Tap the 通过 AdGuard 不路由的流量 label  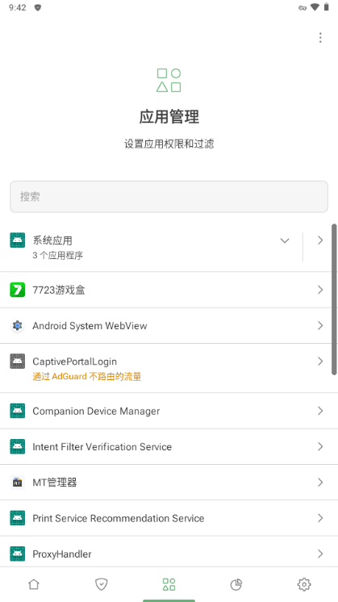(x=86, y=377)
